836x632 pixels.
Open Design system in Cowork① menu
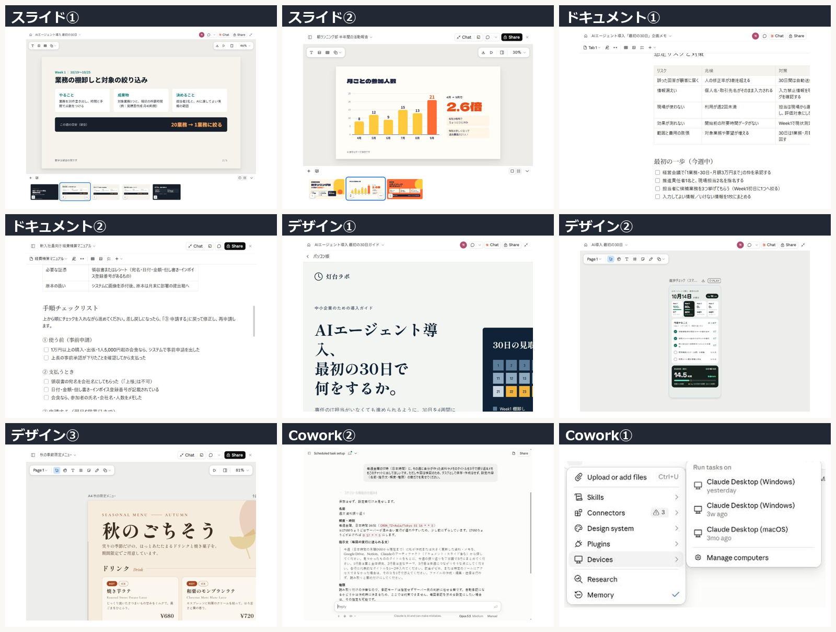[626, 529]
